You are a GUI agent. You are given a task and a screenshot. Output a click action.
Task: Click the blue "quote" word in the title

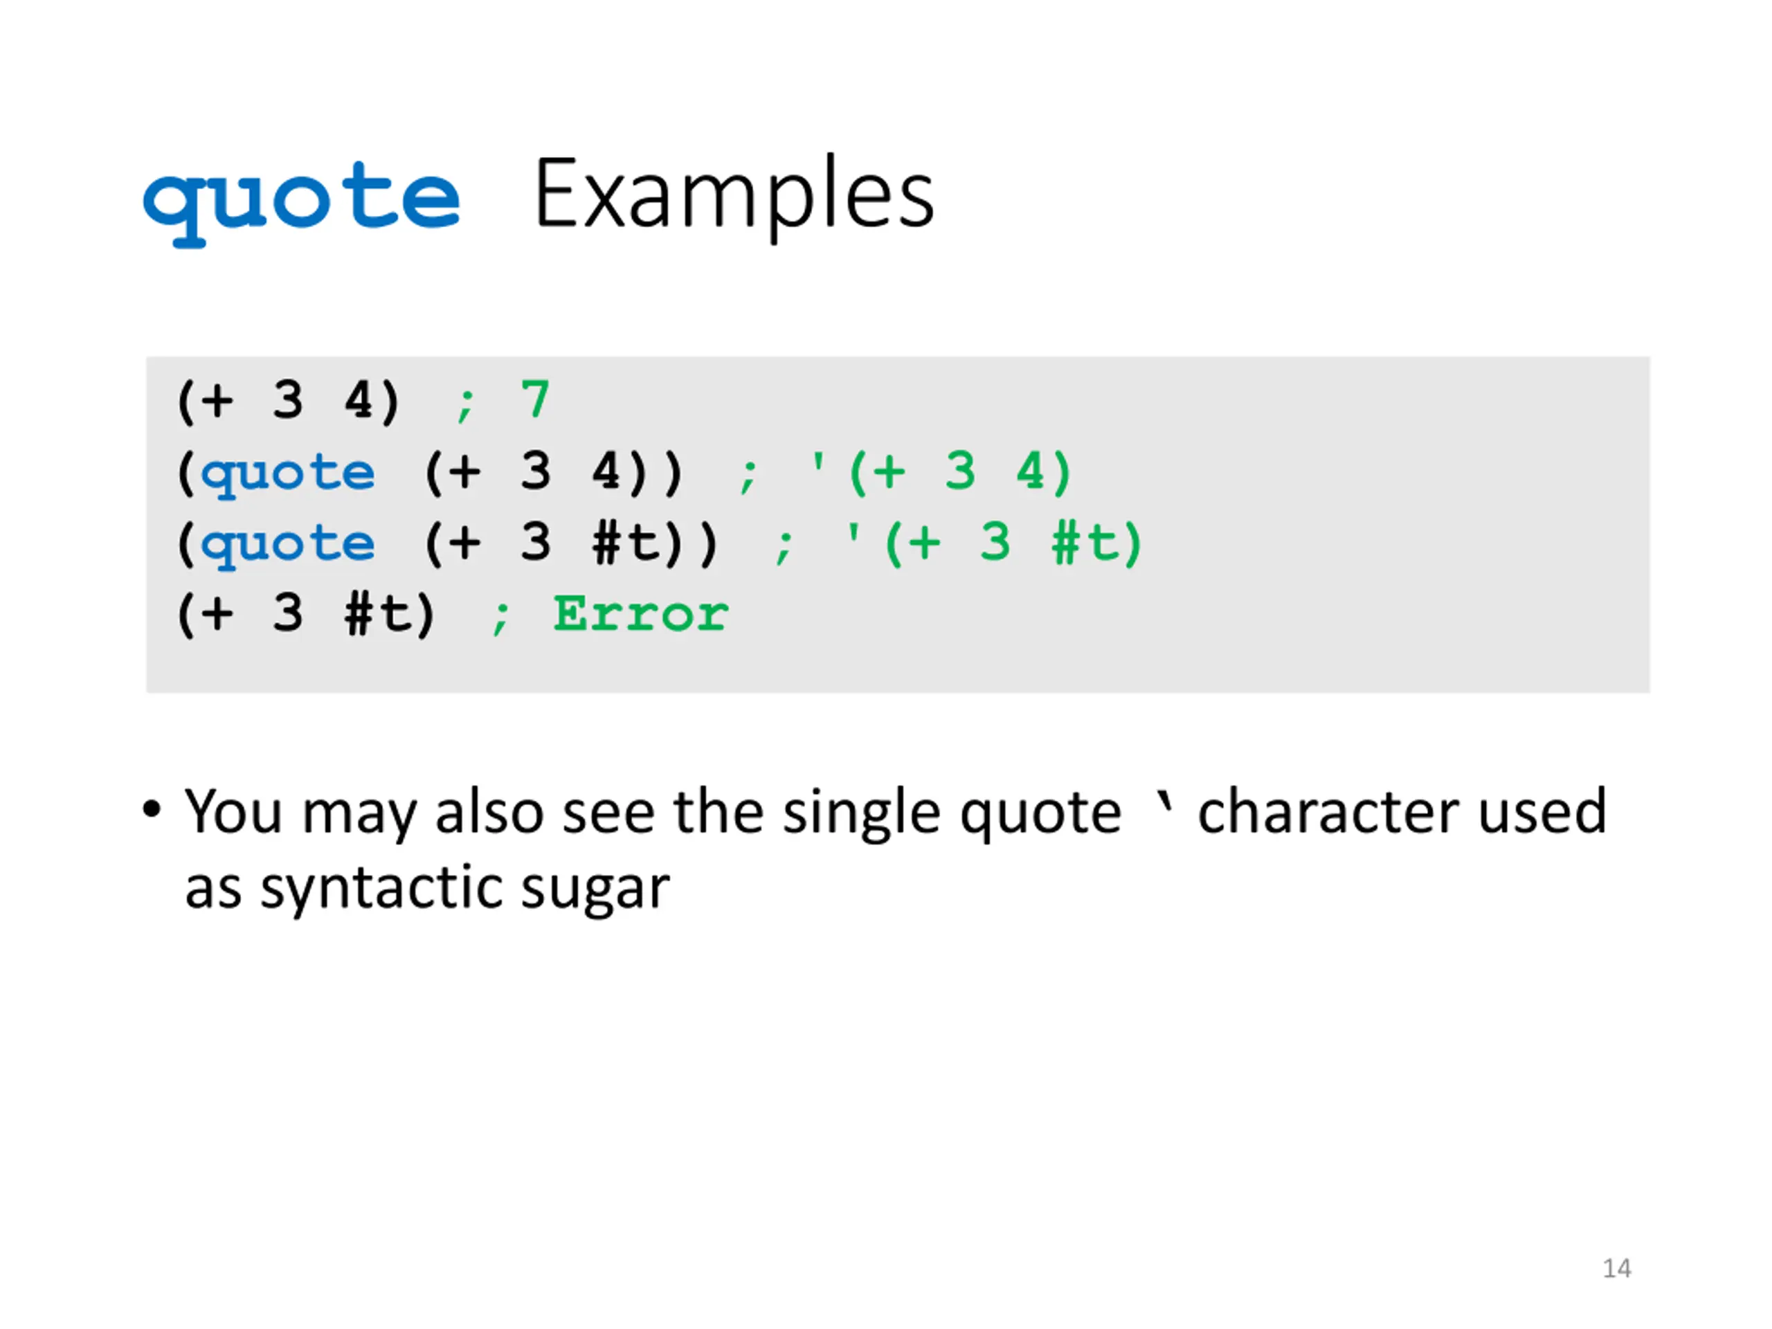(x=301, y=199)
